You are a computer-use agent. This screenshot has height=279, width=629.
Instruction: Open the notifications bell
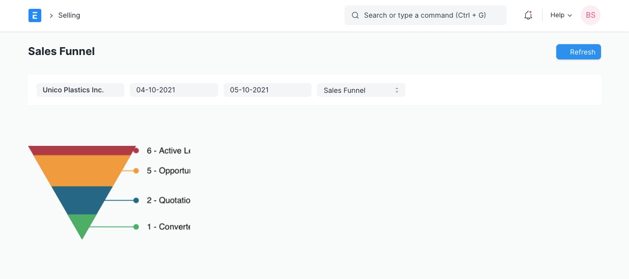tap(528, 15)
